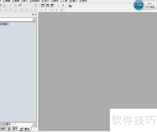The width and height of the screenshot is (157, 132).
Task: Open the T.工具 menu
Action: [64, 1]
